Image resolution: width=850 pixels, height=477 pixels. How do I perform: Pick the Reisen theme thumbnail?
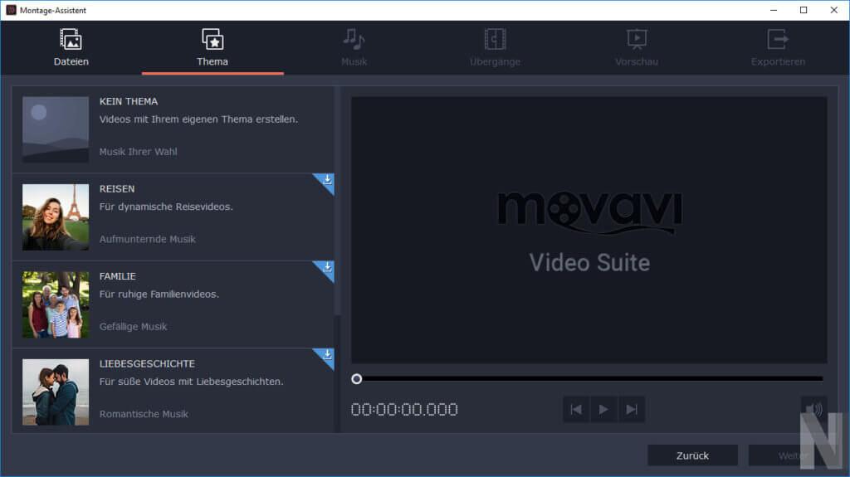(56, 217)
